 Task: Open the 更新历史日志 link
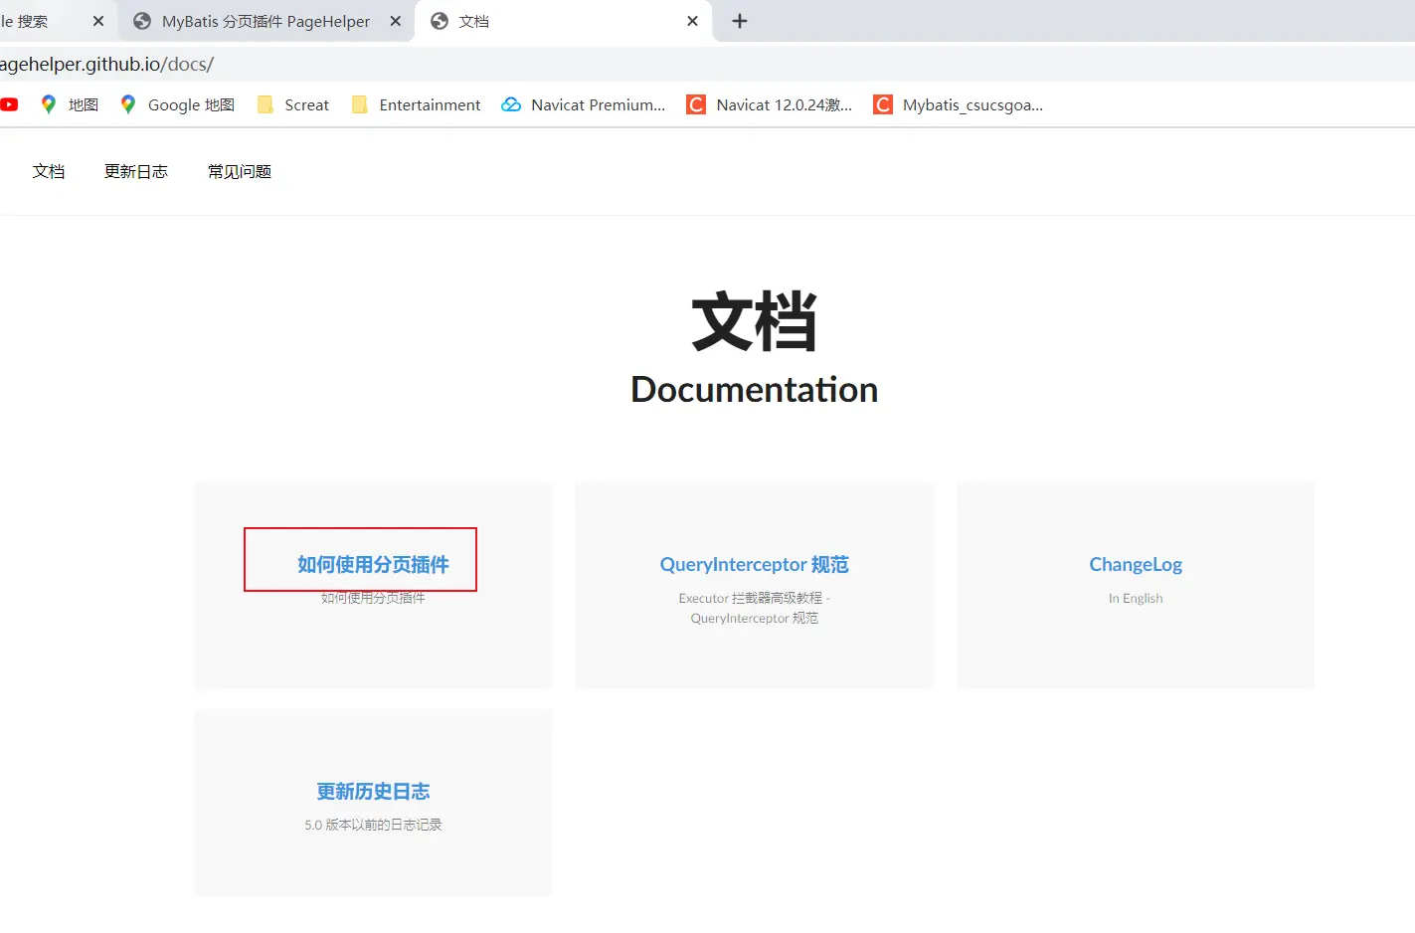point(373,791)
